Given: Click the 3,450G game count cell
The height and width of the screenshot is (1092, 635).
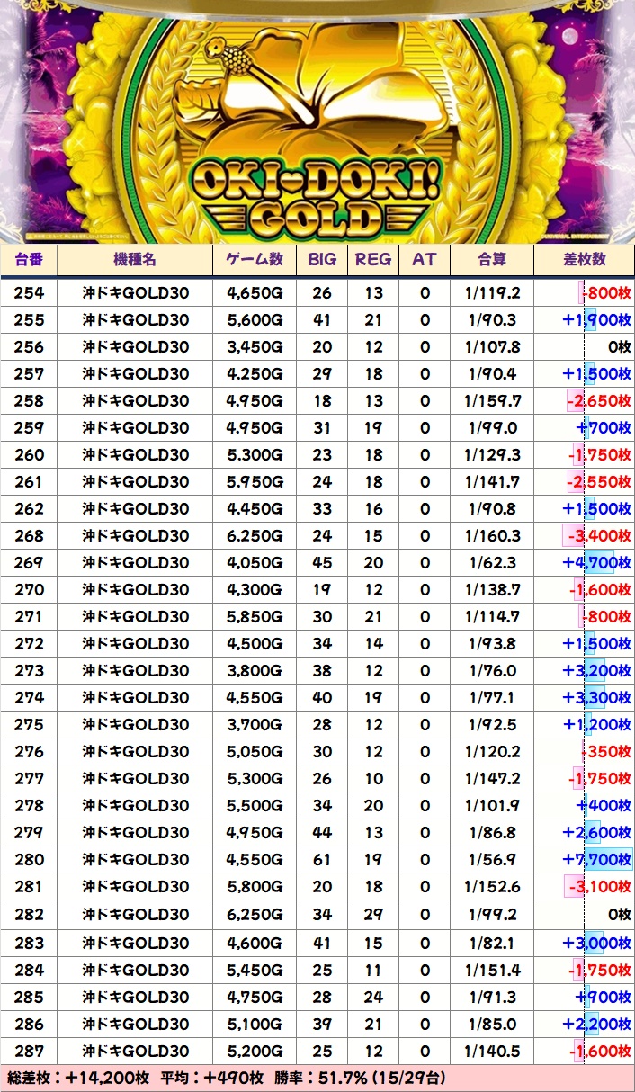Looking at the screenshot, I should 255,347.
